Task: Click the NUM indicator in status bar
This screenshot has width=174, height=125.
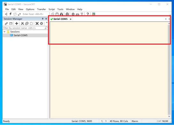Action: coord(165,121)
